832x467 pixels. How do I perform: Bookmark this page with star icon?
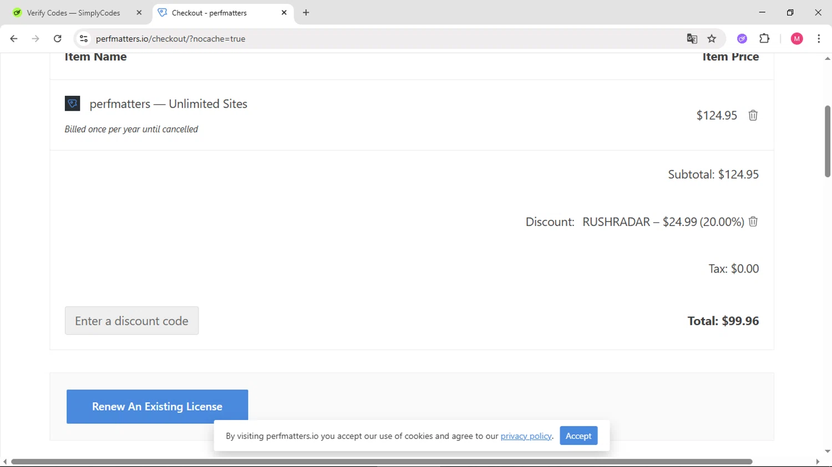(712, 39)
